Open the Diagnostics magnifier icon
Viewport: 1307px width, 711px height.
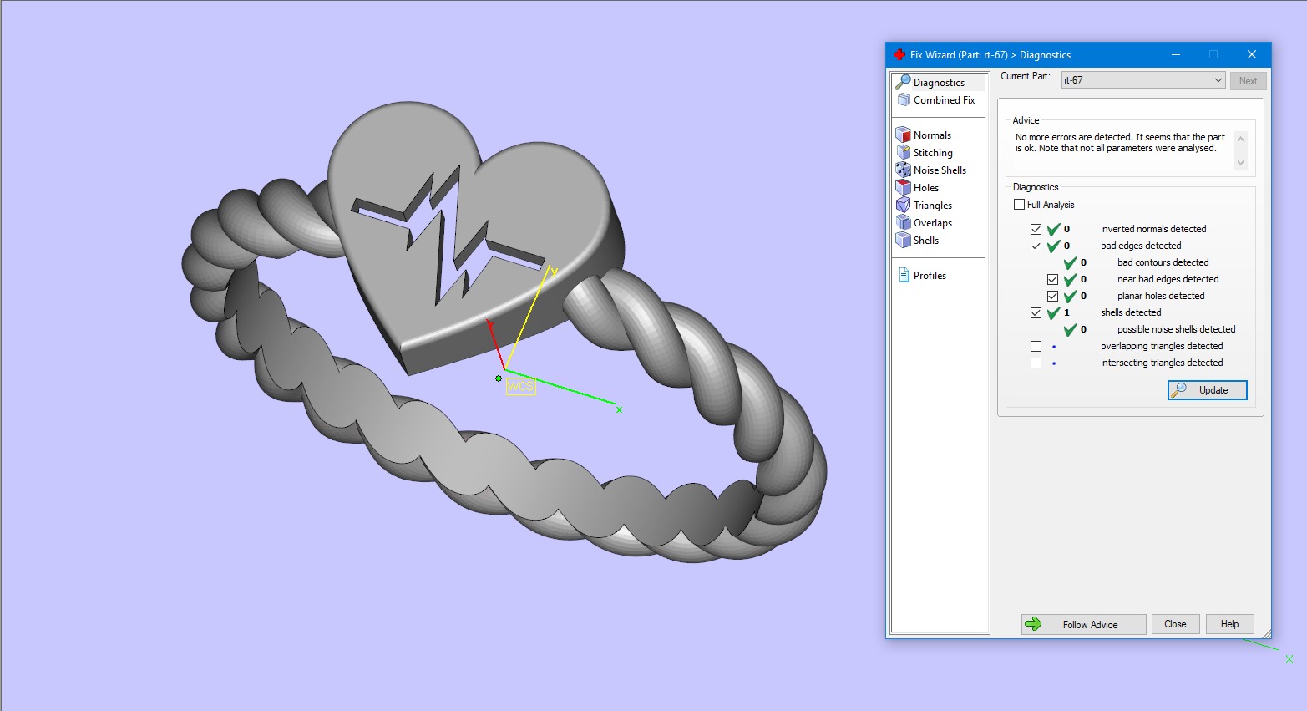(x=903, y=82)
